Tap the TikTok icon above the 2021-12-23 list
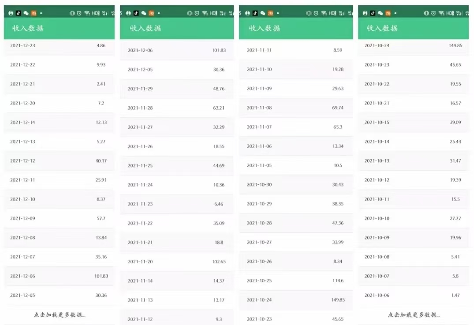474x325 pixels. [19, 13]
